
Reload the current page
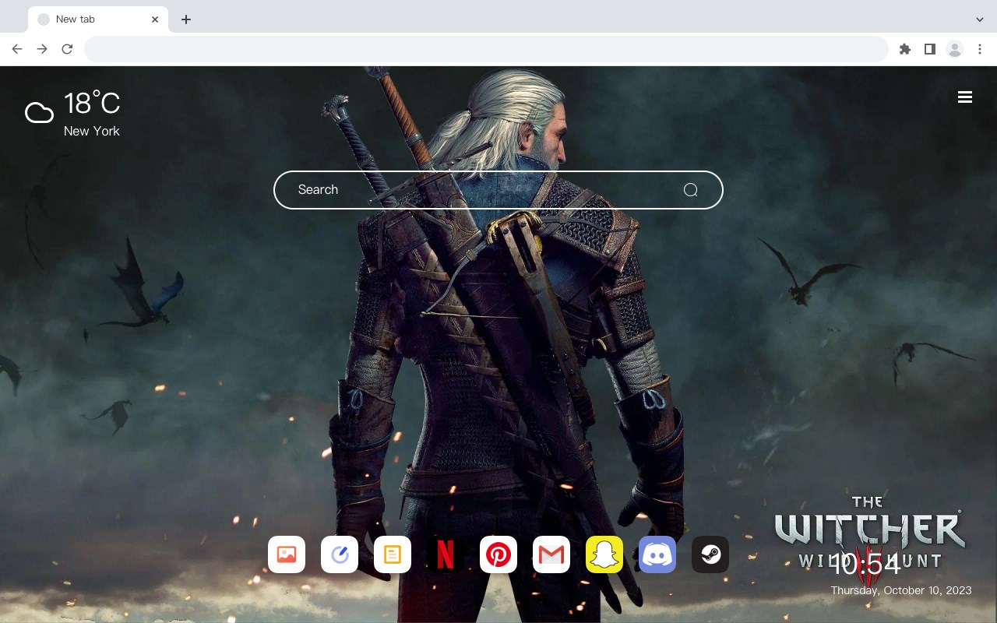67,49
